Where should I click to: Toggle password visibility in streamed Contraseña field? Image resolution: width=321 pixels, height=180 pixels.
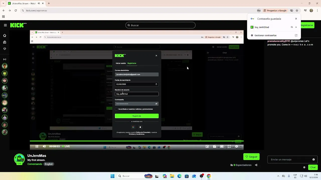pyautogui.click(x=156, y=104)
